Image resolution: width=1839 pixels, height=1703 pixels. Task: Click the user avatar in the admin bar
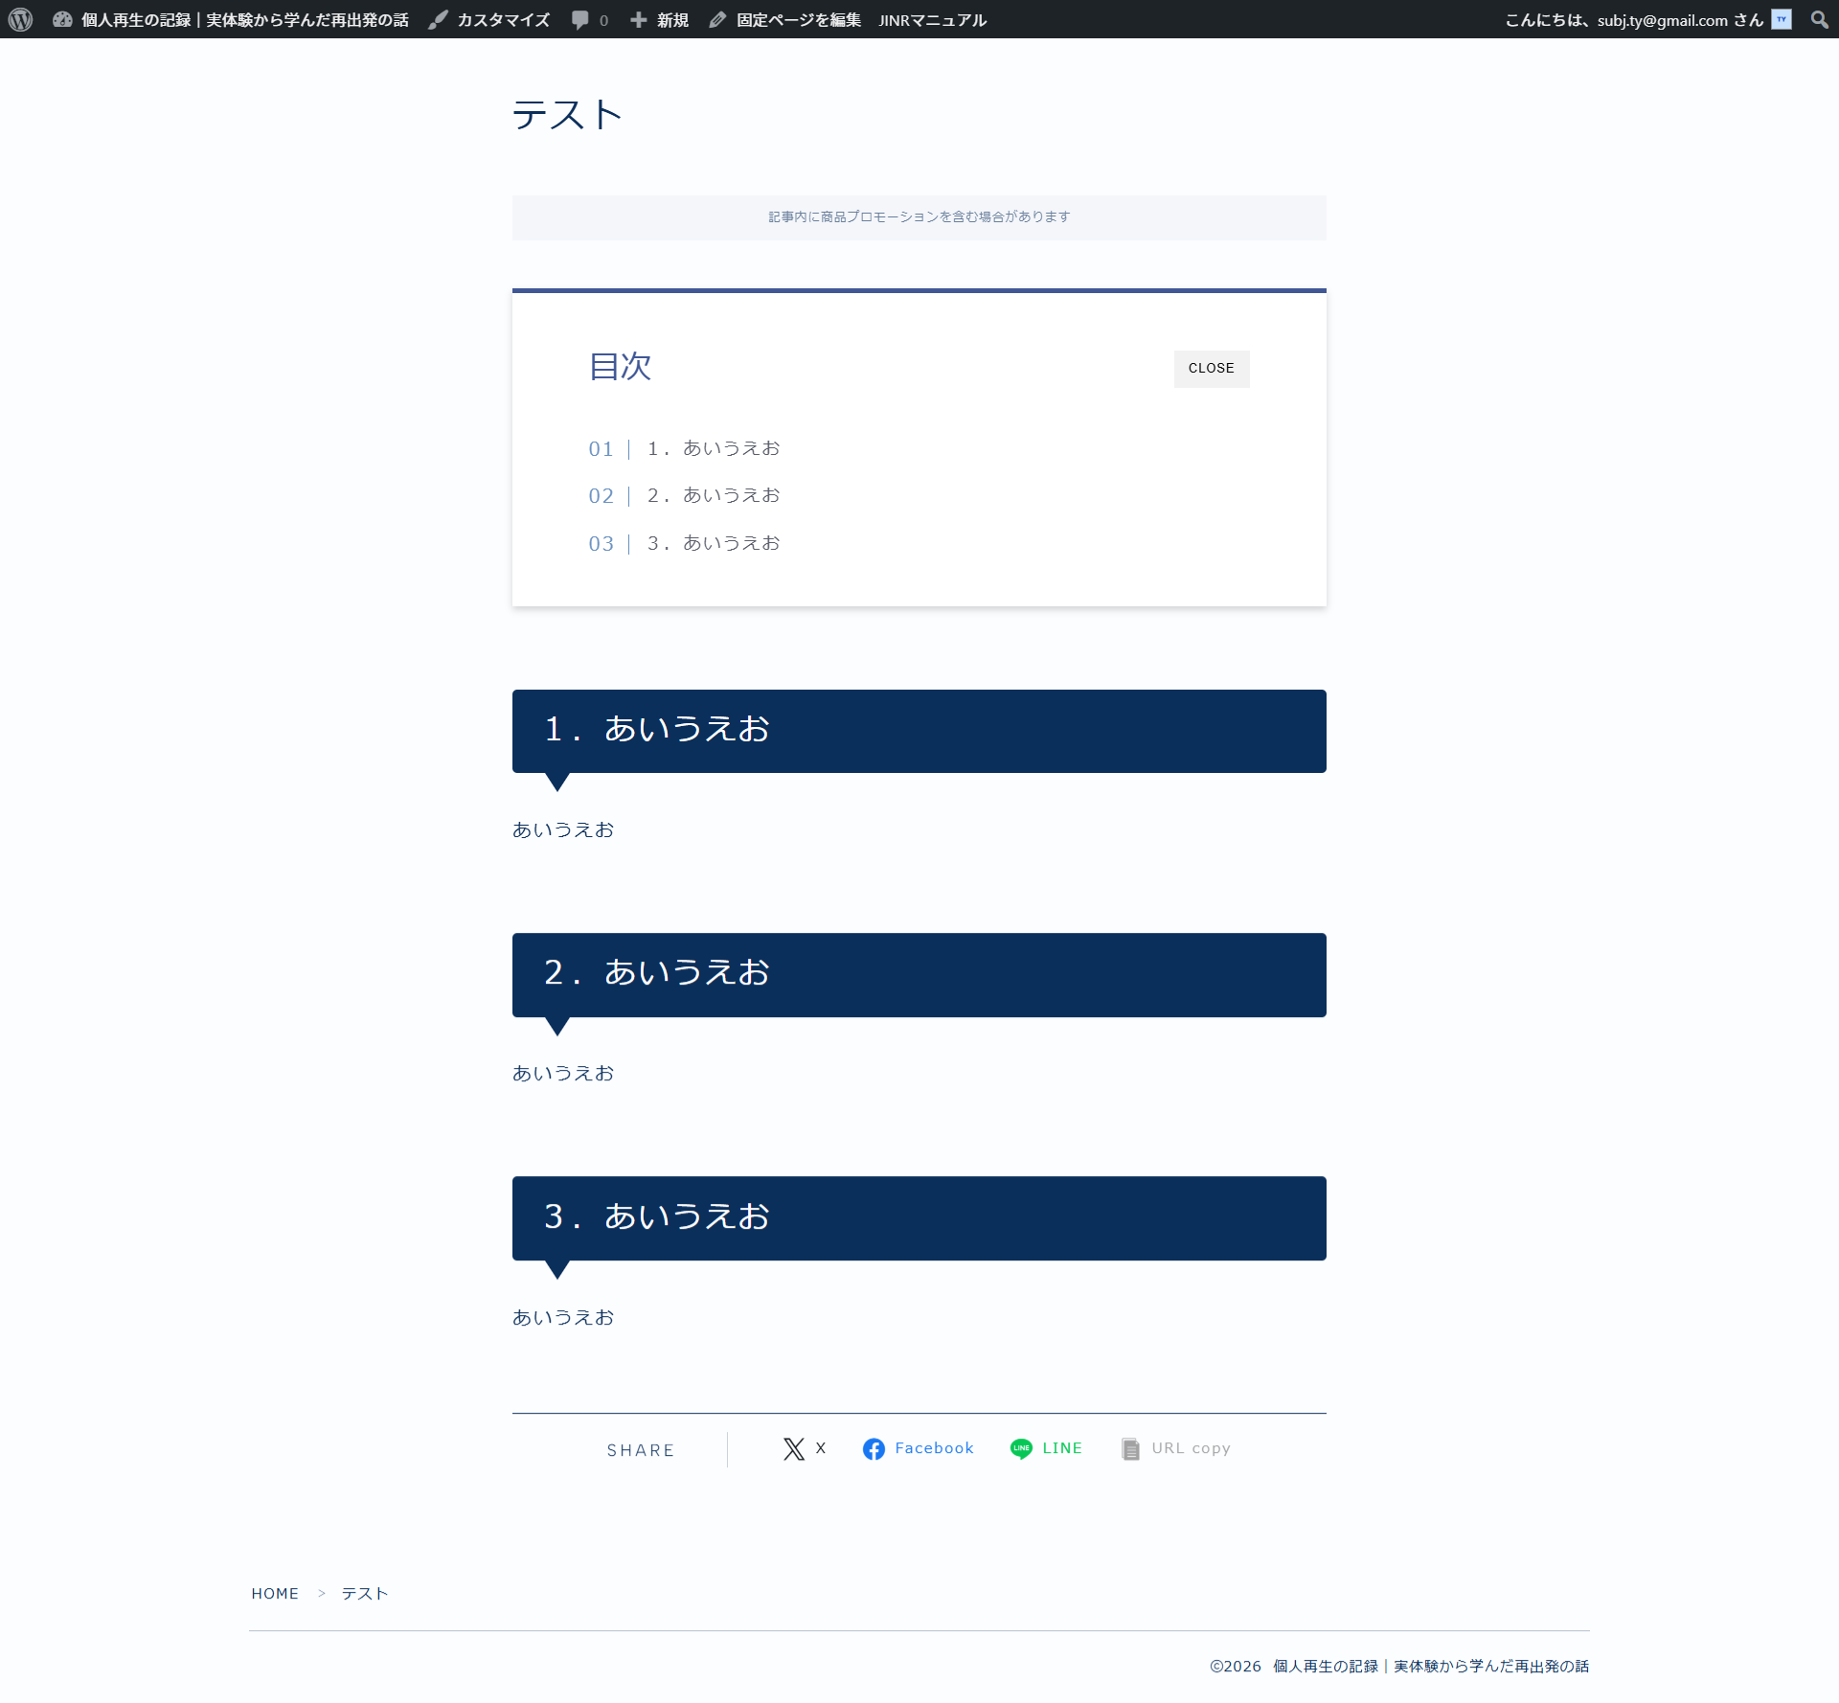pyautogui.click(x=1781, y=19)
